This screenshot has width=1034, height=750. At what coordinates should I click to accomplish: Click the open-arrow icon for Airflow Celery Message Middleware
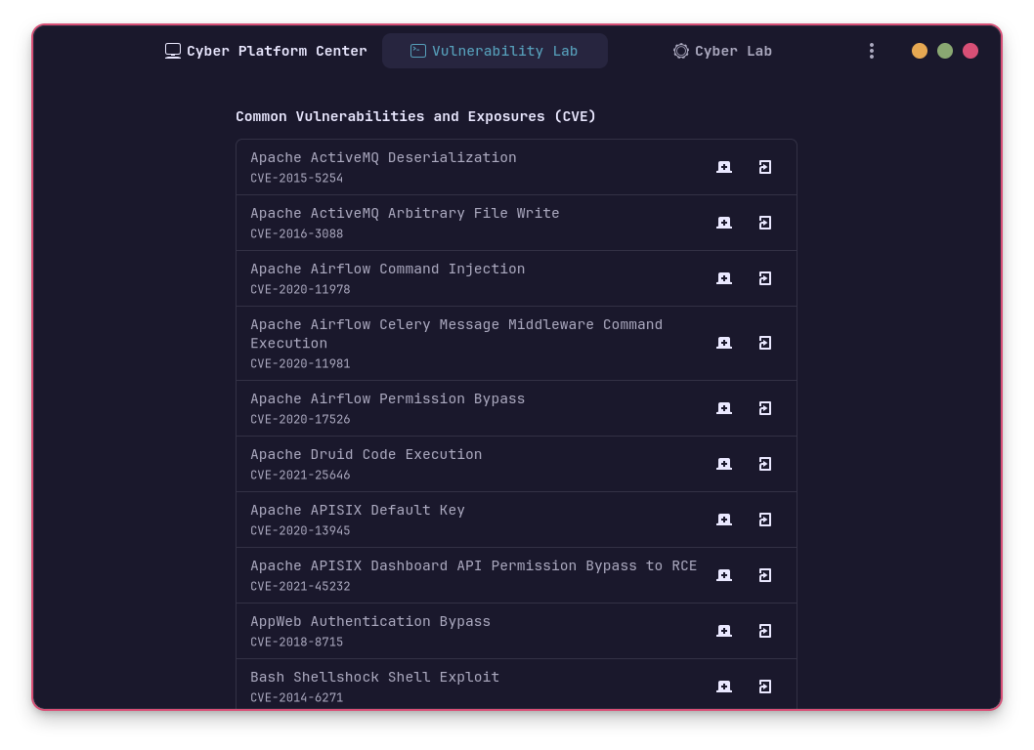pos(765,344)
